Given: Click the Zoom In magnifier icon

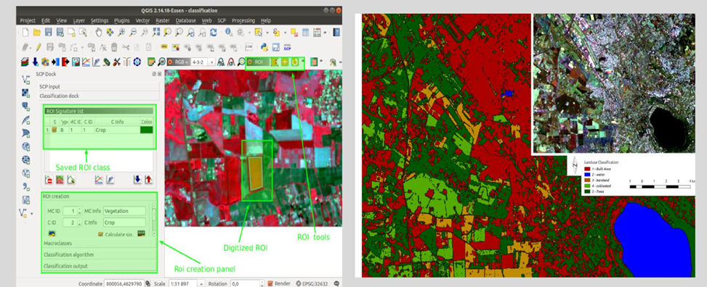Looking at the screenshot, I should pos(121,33).
